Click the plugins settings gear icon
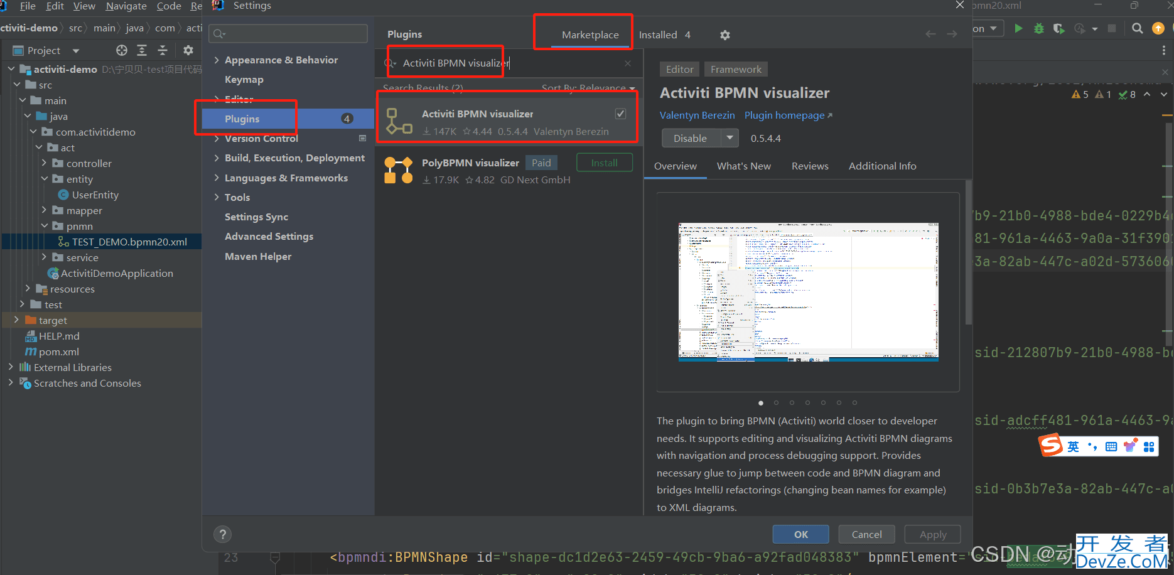Screen dimensions: 1174x575 pos(725,35)
